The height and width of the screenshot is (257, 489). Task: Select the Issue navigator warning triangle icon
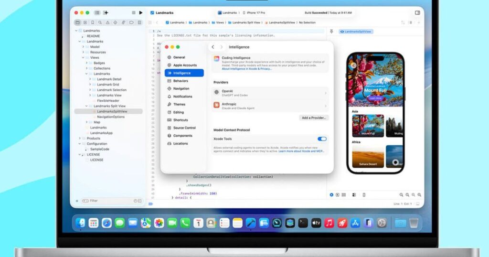pos(107,22)
